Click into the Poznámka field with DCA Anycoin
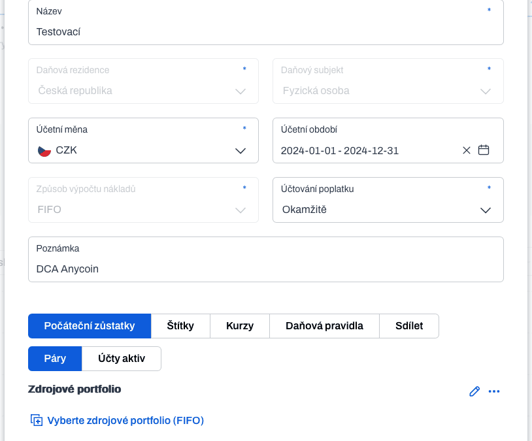This screenshot has width=532, height=441. click(265, 259)
